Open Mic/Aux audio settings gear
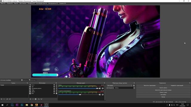The width and height of the screenshot is (191, 107). (x=103, y=88)
